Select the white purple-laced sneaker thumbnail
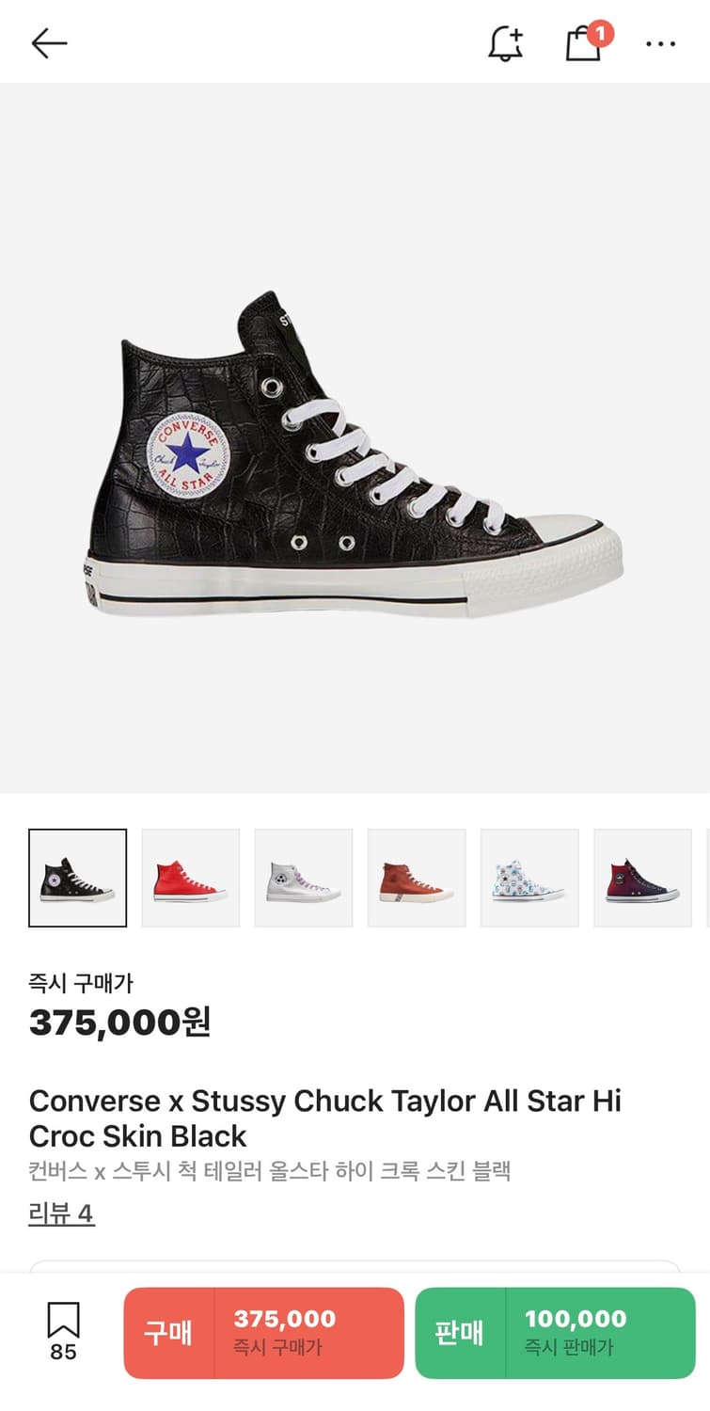 (304, 878)
